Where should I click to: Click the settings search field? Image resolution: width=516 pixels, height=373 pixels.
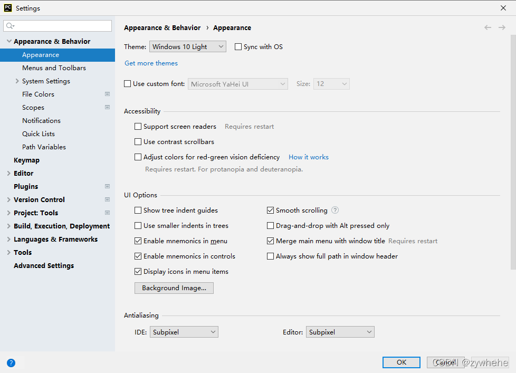click(58, 26)
